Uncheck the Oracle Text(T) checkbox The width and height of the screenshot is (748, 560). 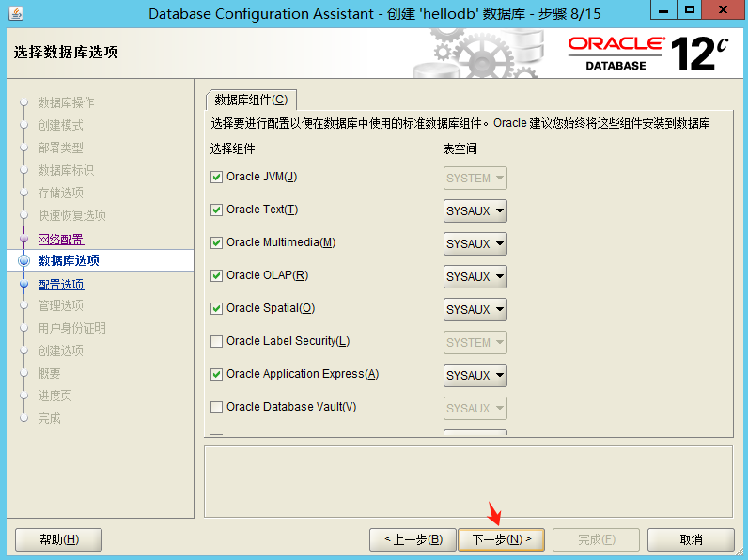point(216,210)
